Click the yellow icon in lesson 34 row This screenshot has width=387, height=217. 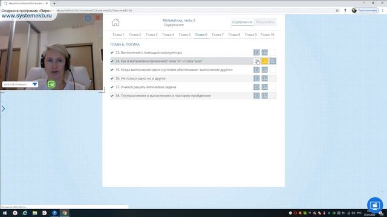[x=265, y=61]
